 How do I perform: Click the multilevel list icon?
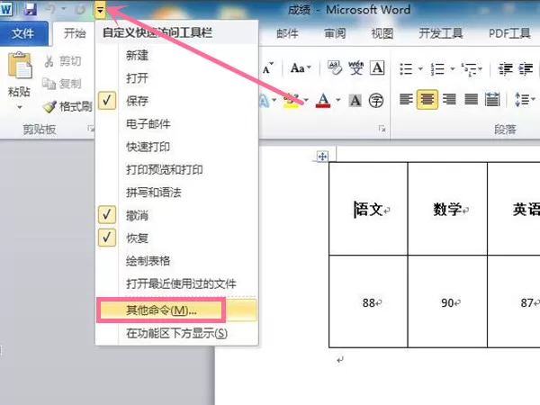[x=469, y=69]
